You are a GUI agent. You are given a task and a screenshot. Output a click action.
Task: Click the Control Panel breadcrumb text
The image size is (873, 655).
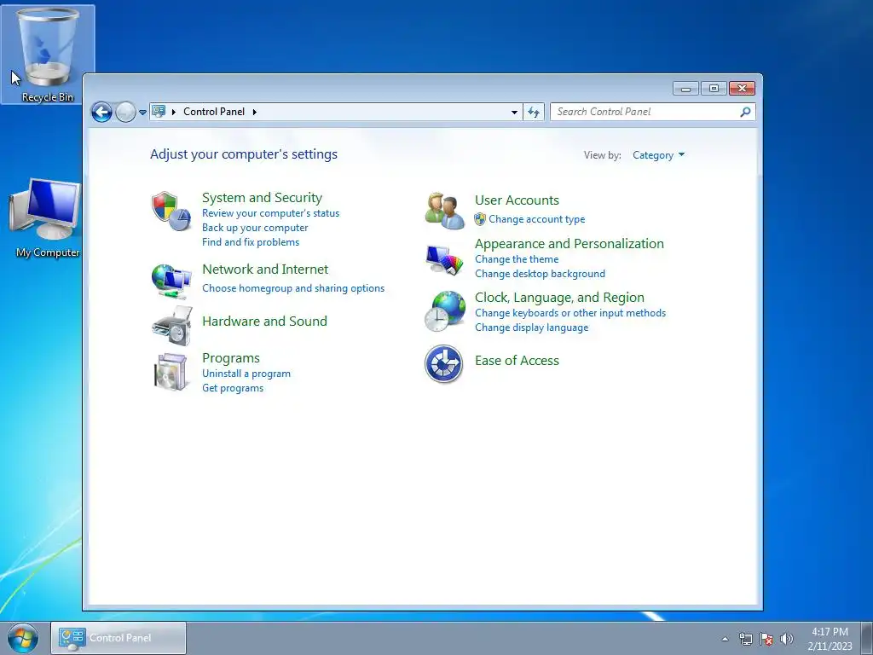(x=214, y=112)
